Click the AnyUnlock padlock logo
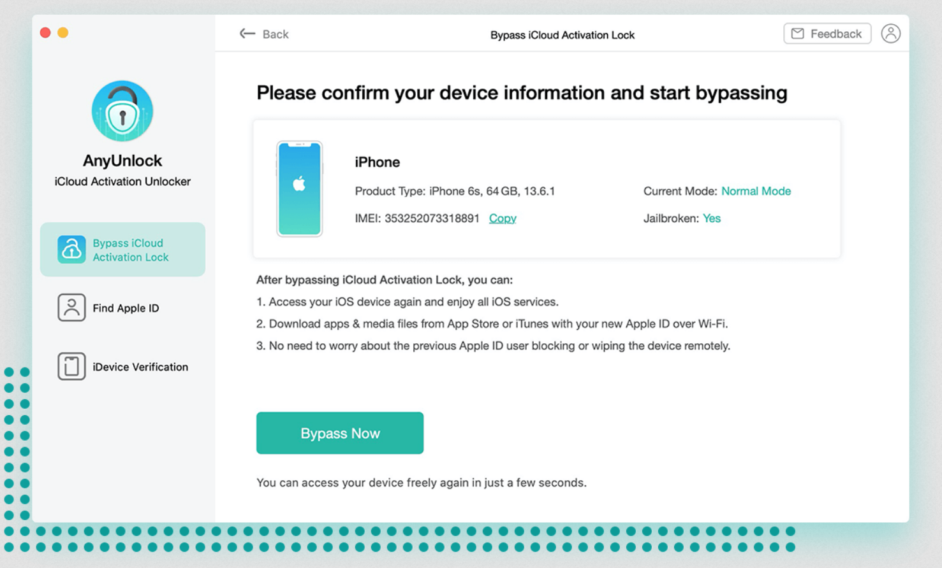The width and height of the screenshot is (942, 568). click(x=122, y=111)
